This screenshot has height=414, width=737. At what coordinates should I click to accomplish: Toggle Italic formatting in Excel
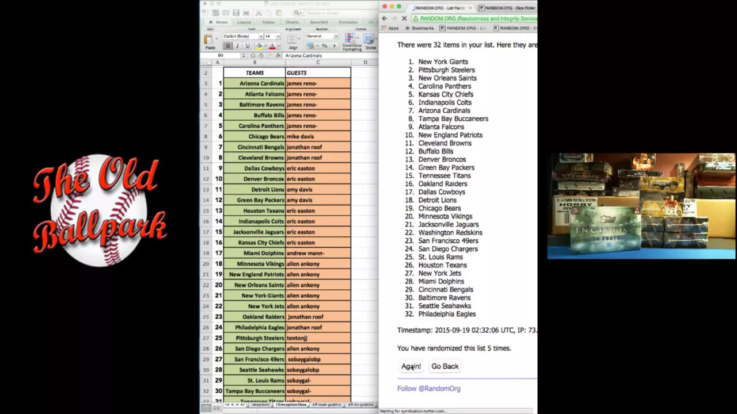(x=237, y=45)
